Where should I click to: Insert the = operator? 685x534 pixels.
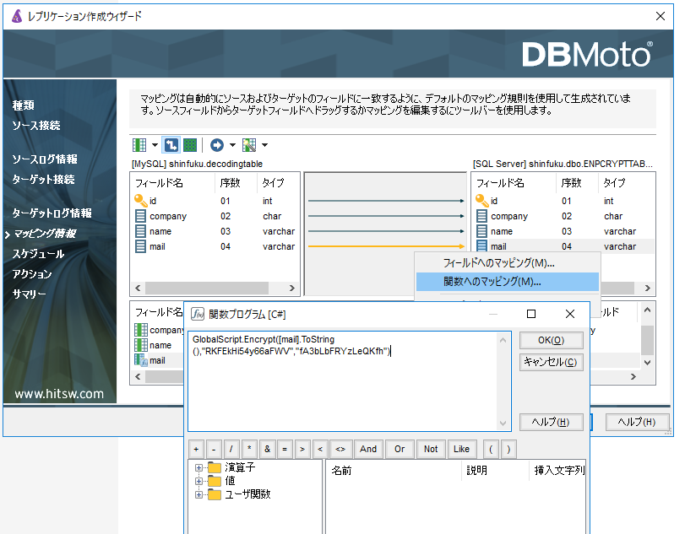coord(285,449)
